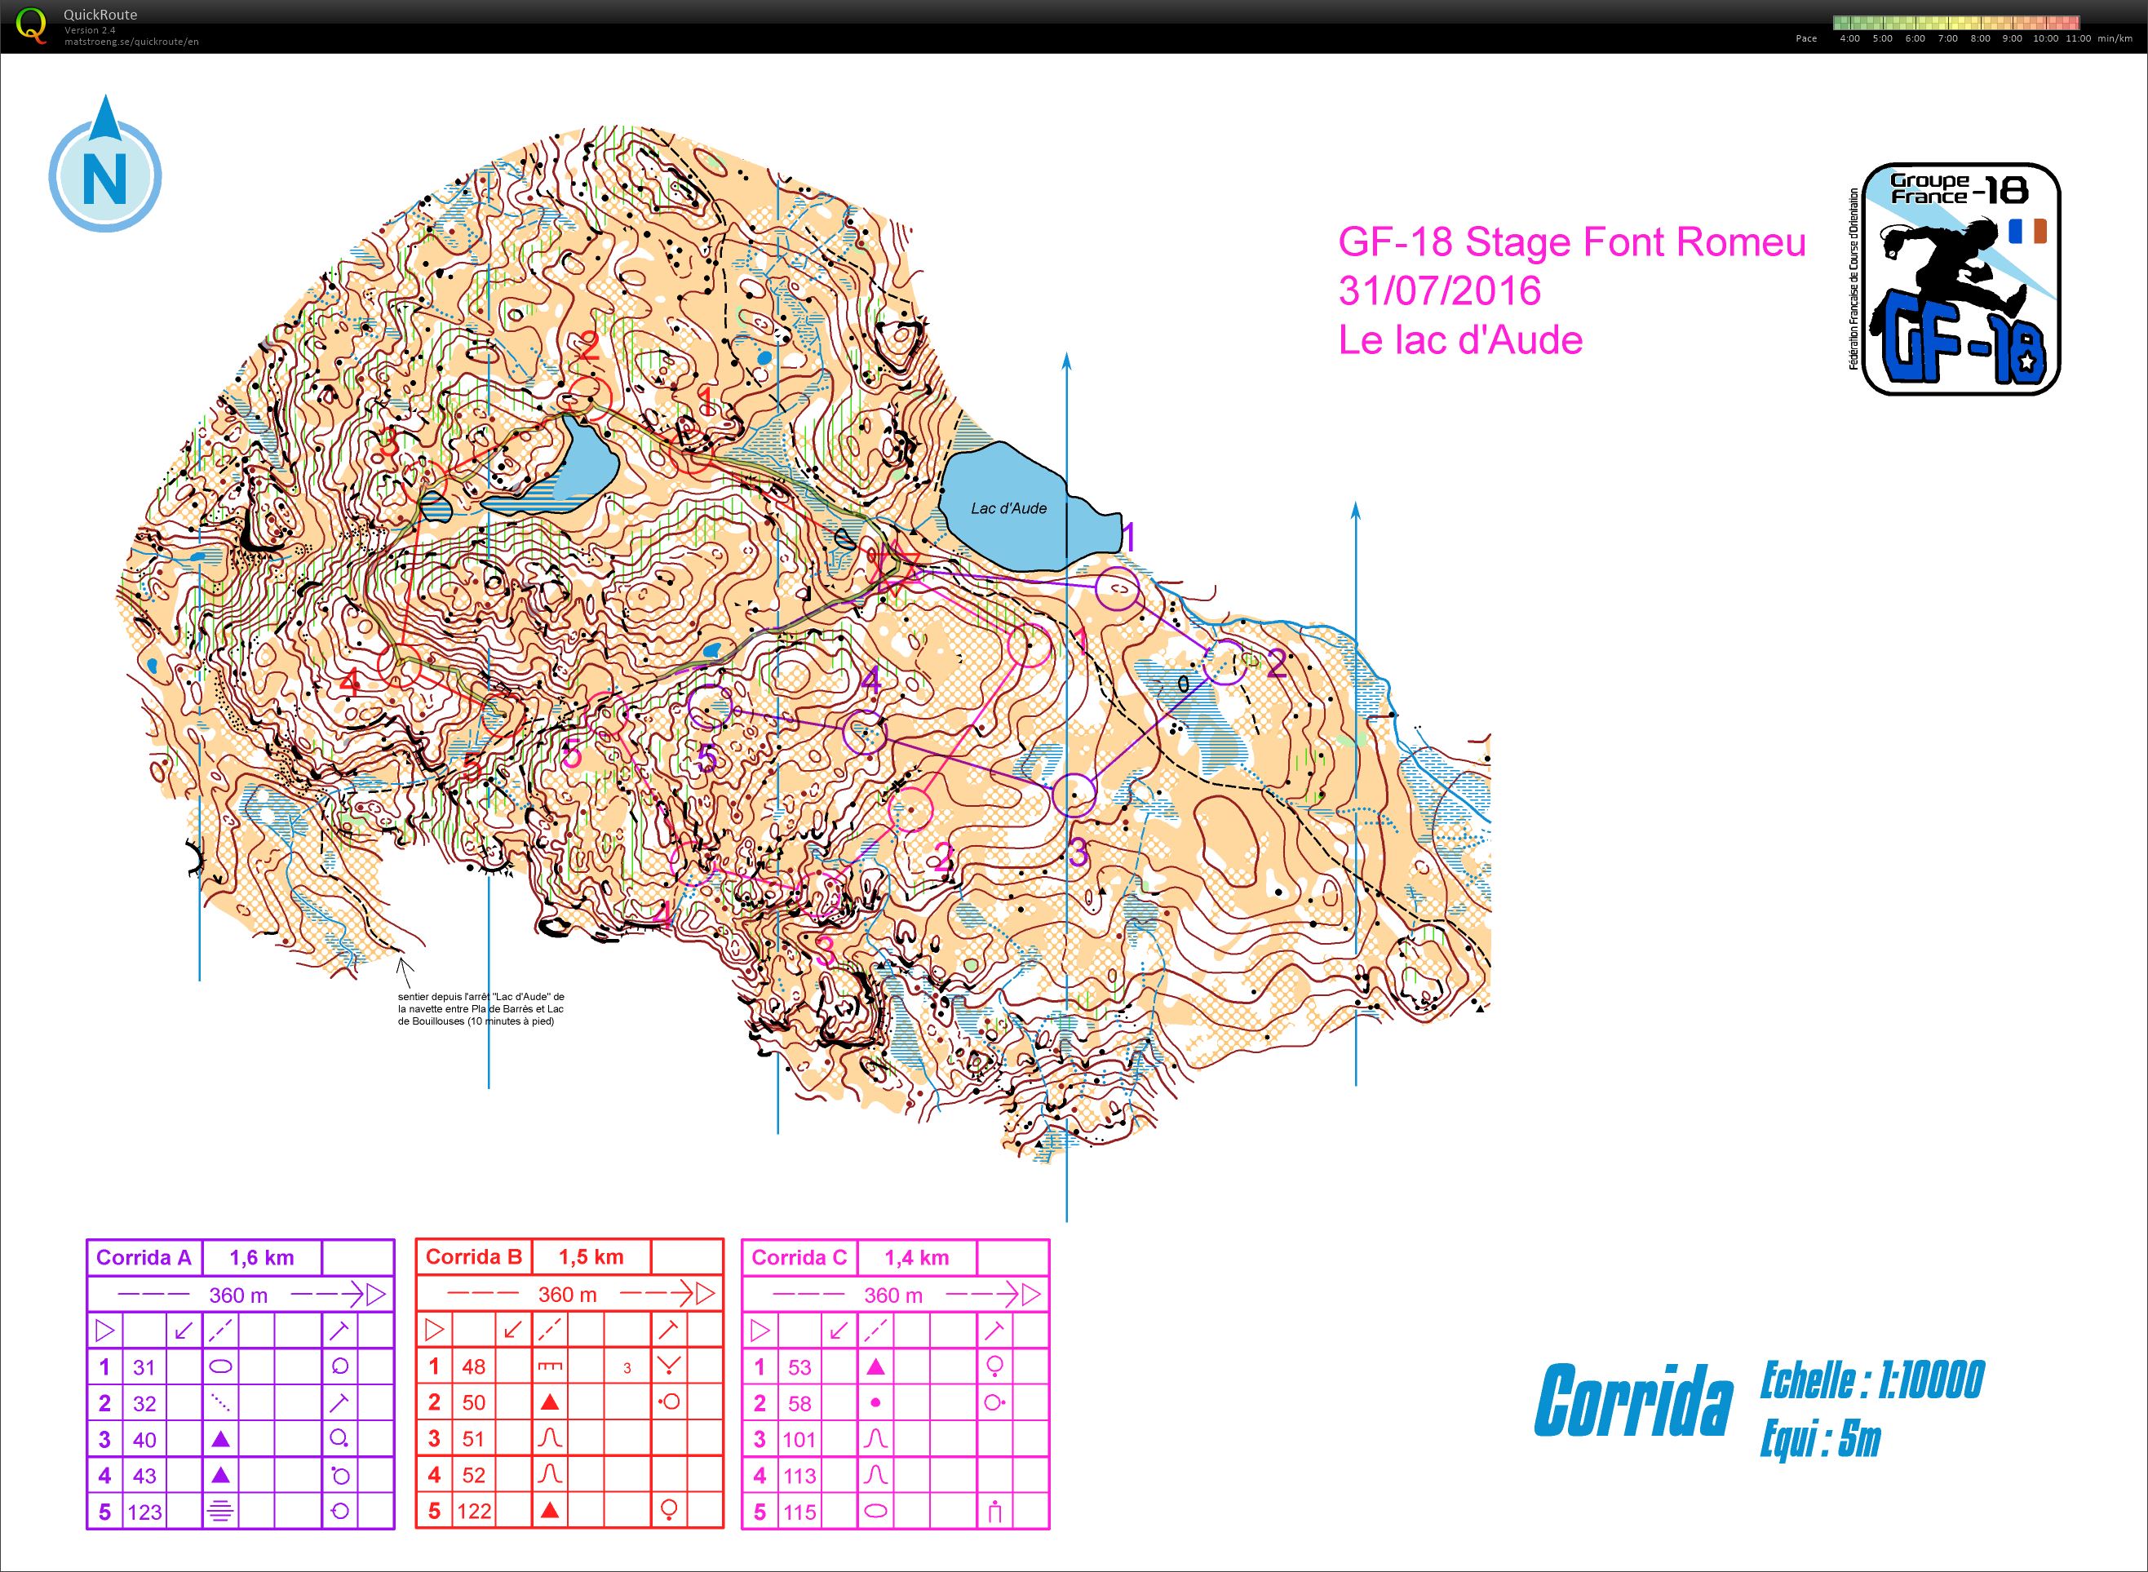
Task: Click the red boulder symbol in row 50
Action: pyautogui.click(x=549, y=1402)
